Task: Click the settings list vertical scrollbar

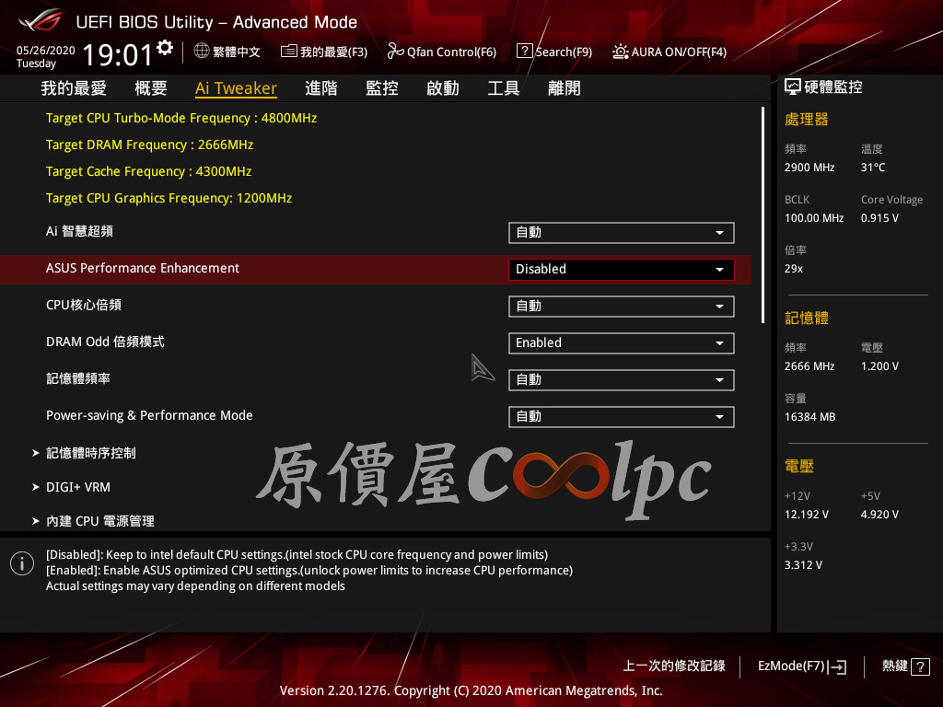Action: (x=763, y=214)
